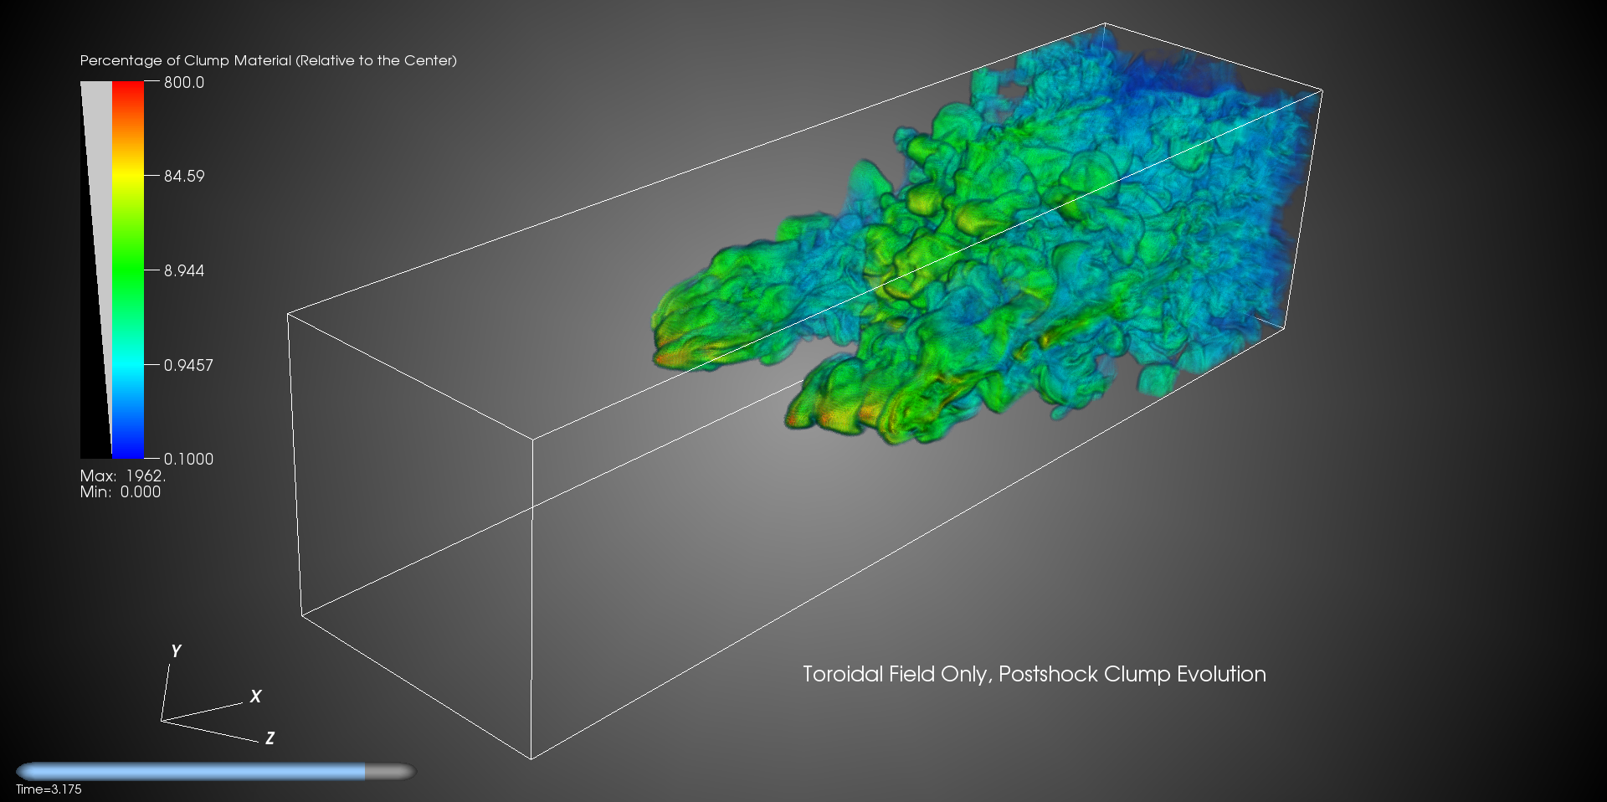Select the 84.59 legend tick label

point(183,176)
